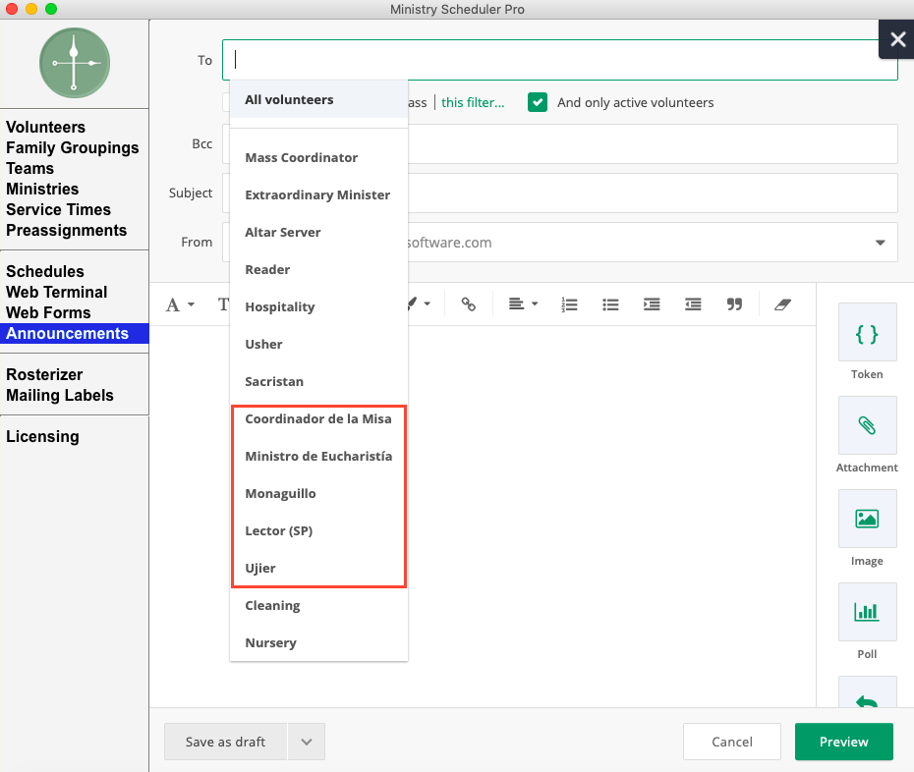Open the text alignment dropdown
914x772 pixels.
[522, 304]
